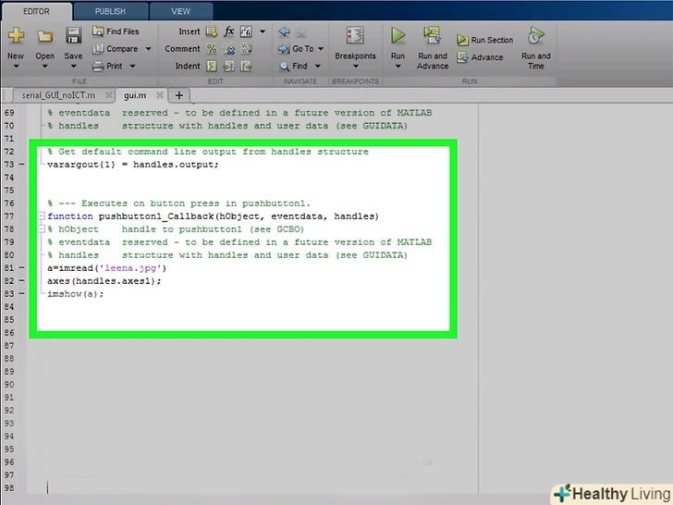Click the axes(handles.axes1); code line

(104, 281)
